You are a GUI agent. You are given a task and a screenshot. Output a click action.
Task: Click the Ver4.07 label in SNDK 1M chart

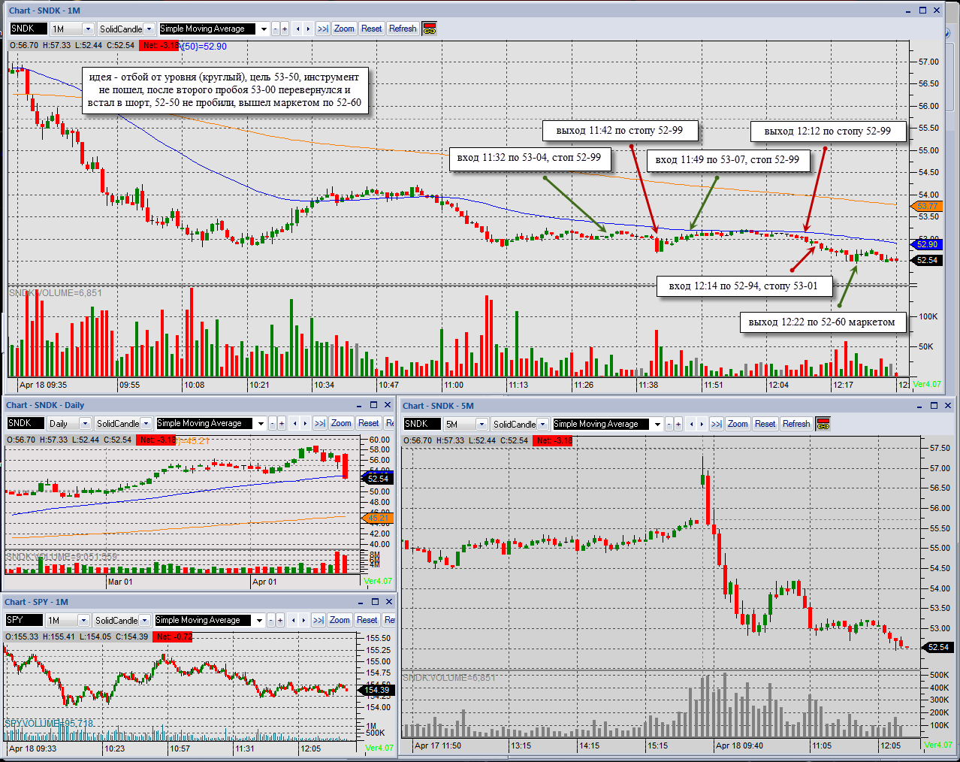927,384
